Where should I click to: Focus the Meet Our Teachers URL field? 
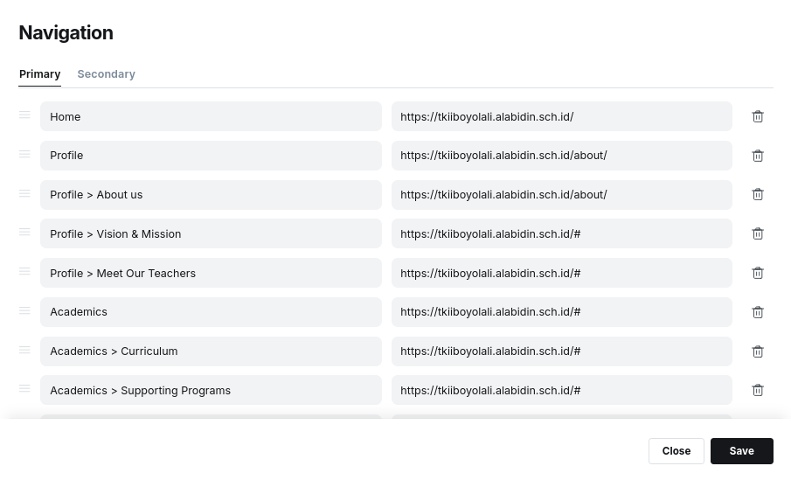pos(561,273)
